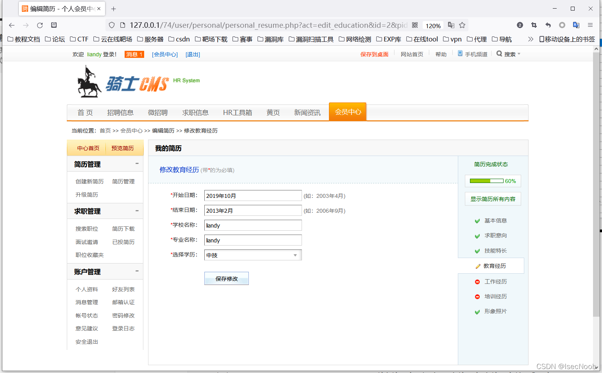Toggle the connection security padlock indicator
The height and width of the screenshot is (373, 602).
tap(122, 25)
